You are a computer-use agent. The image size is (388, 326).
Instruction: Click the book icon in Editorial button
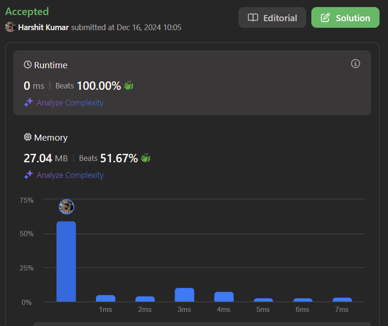tap(253, 18)
